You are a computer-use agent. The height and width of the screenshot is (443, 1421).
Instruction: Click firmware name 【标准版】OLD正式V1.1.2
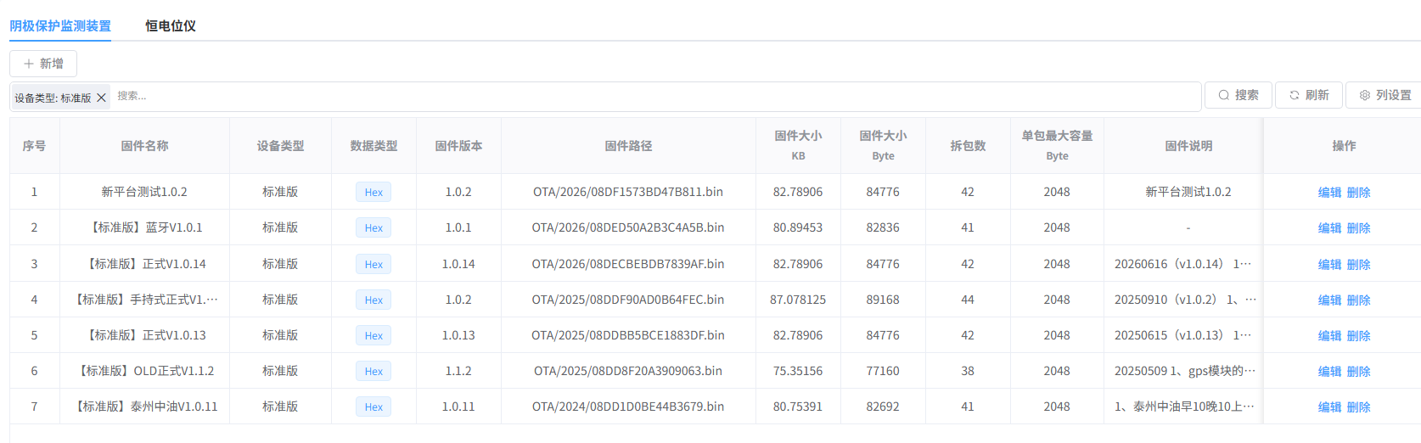[145, 371]
